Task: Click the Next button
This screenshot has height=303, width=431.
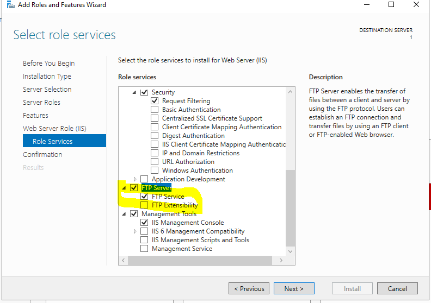Action: [294, 288]
